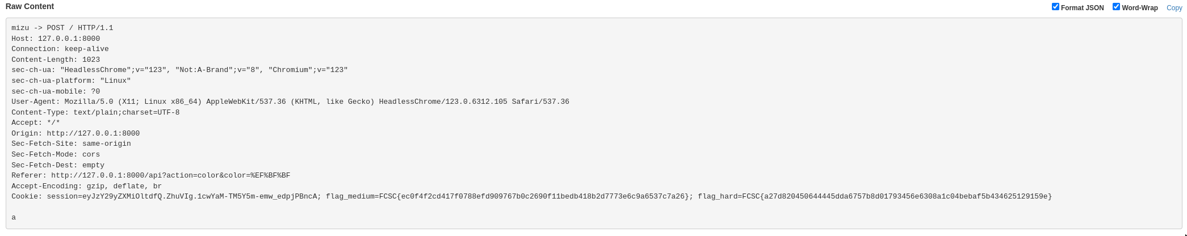Click the User-Agent Mozilla header line
Screen dimensions: 1187x236
click(290, 102)
